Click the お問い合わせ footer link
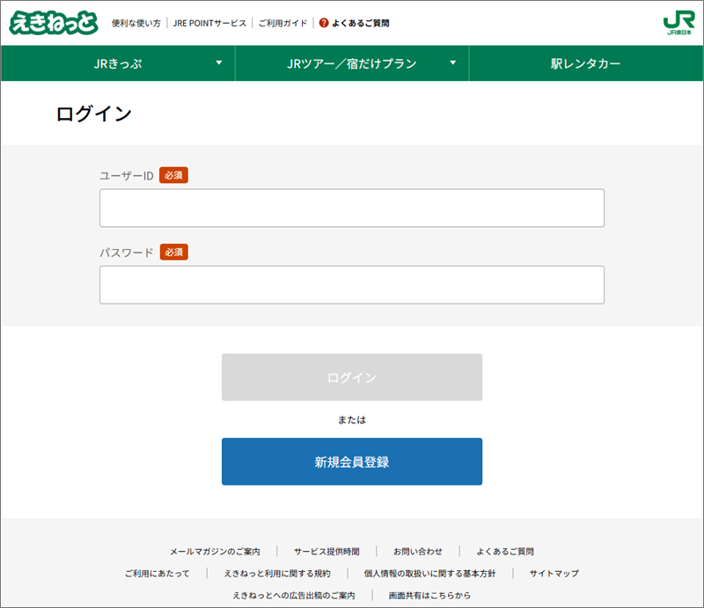Viewport: 704px width, 608px height. [418, 552]
